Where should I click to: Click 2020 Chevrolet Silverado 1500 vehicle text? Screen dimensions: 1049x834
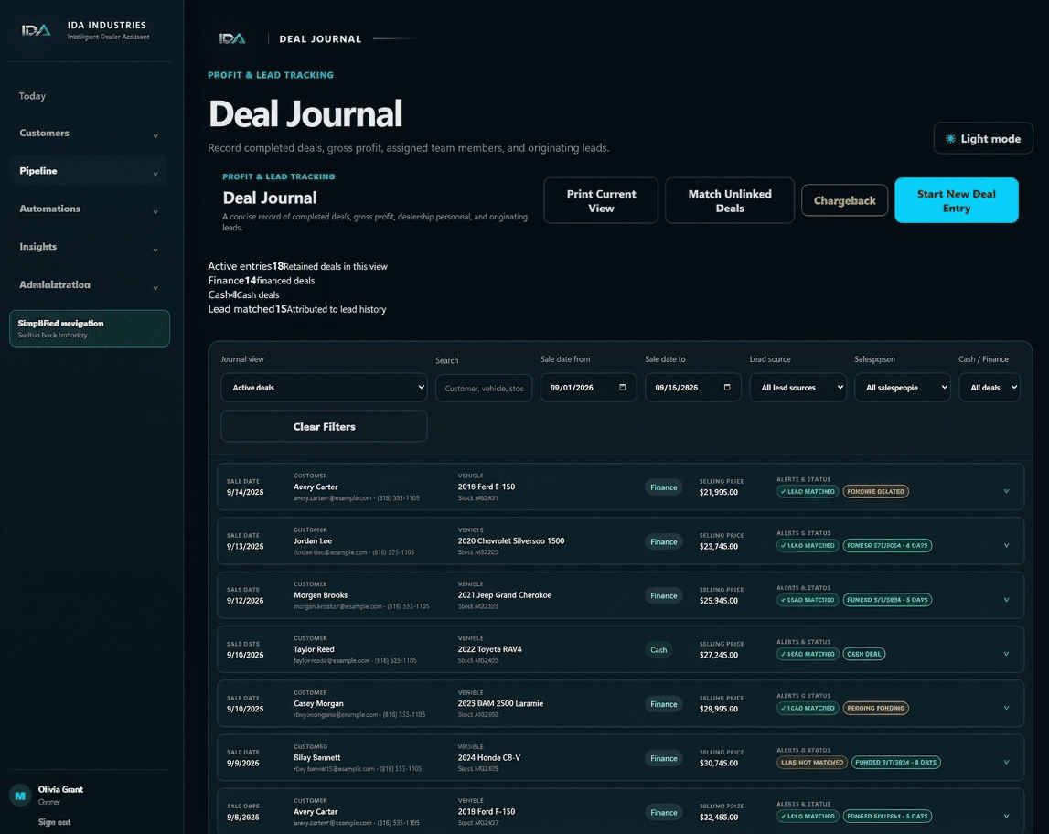[x=511, y=541]
